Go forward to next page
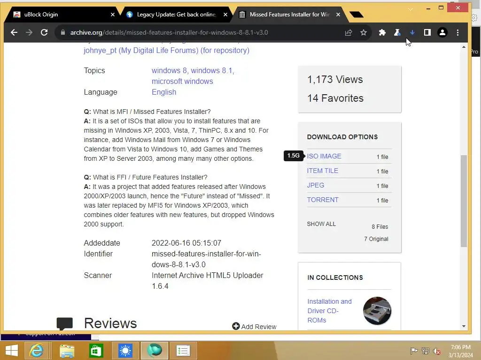Screen dimensions: 481x360 (x=29, y=32)
